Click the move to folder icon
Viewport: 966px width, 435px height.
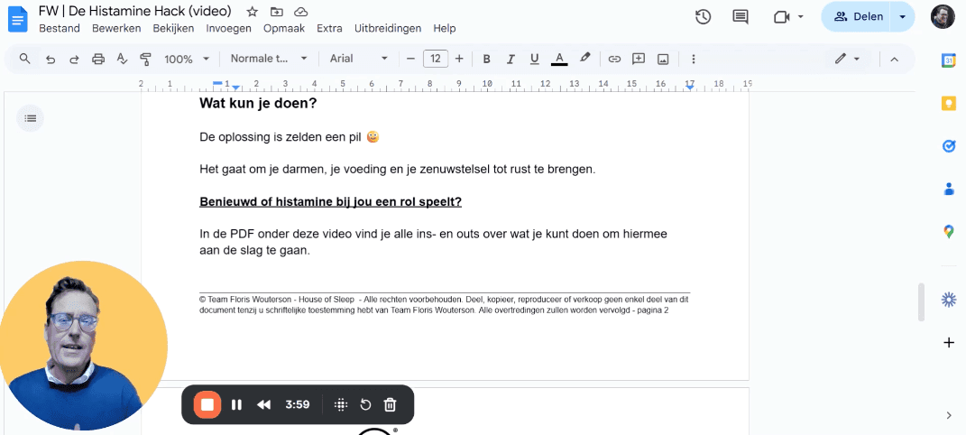coord(277,12)
